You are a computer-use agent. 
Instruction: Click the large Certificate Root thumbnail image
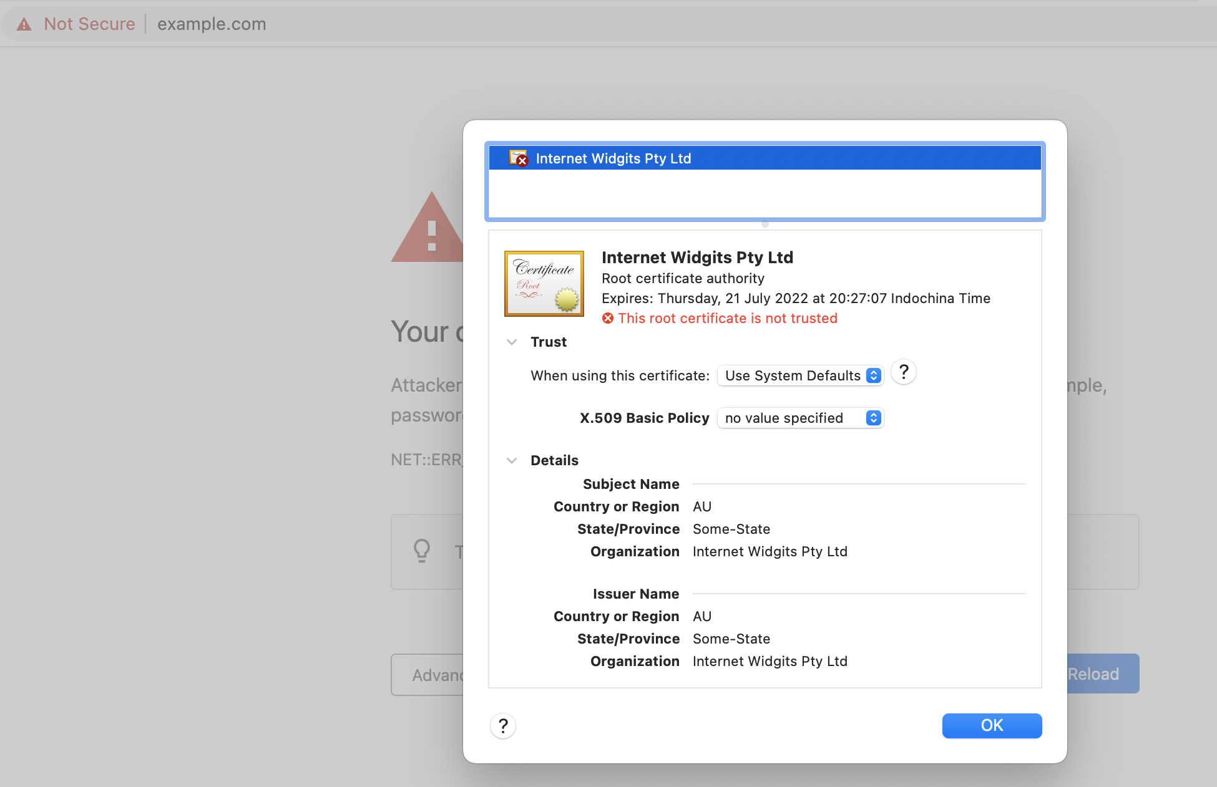[x=544, y=284]
